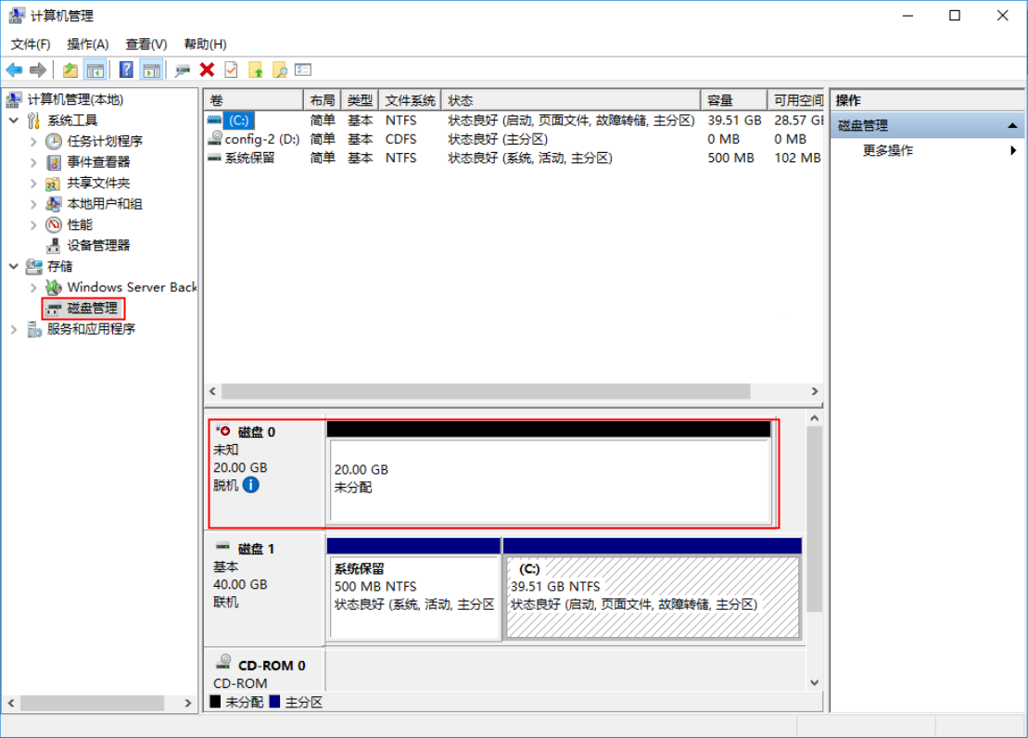This screenshot has width=1028, height=738.
Task: Select the (C:) volume row
Action: 514,121
